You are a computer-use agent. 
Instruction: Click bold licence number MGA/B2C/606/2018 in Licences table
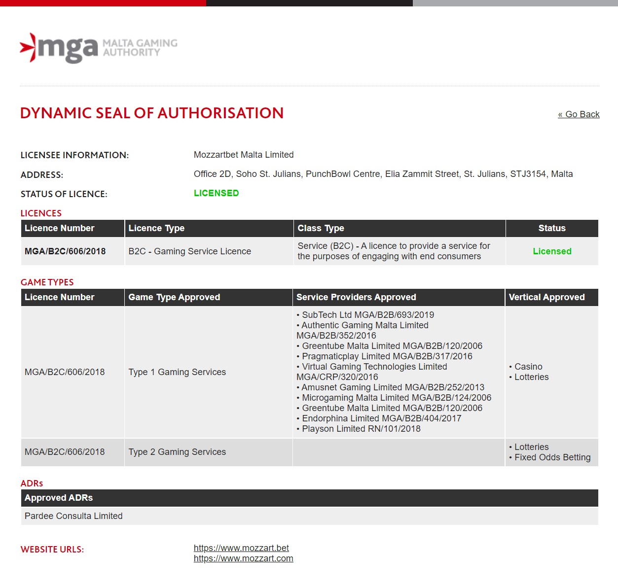click(x=65, y=251)
